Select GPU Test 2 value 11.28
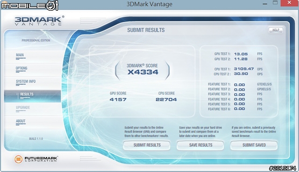299x172 pixels. click(241, 59)
